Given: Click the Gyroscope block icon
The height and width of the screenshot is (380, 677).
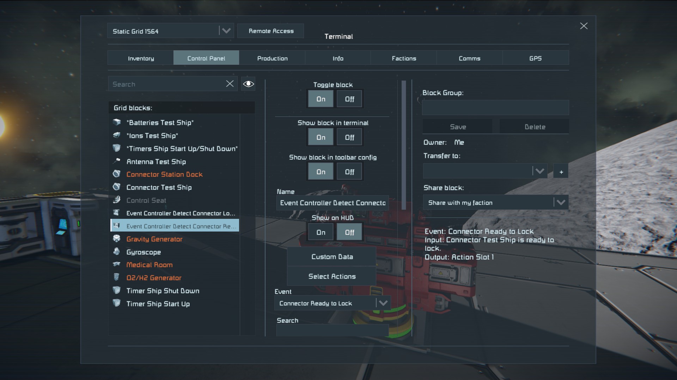Looking at the screenshot, I should click(x=117, y=252).
